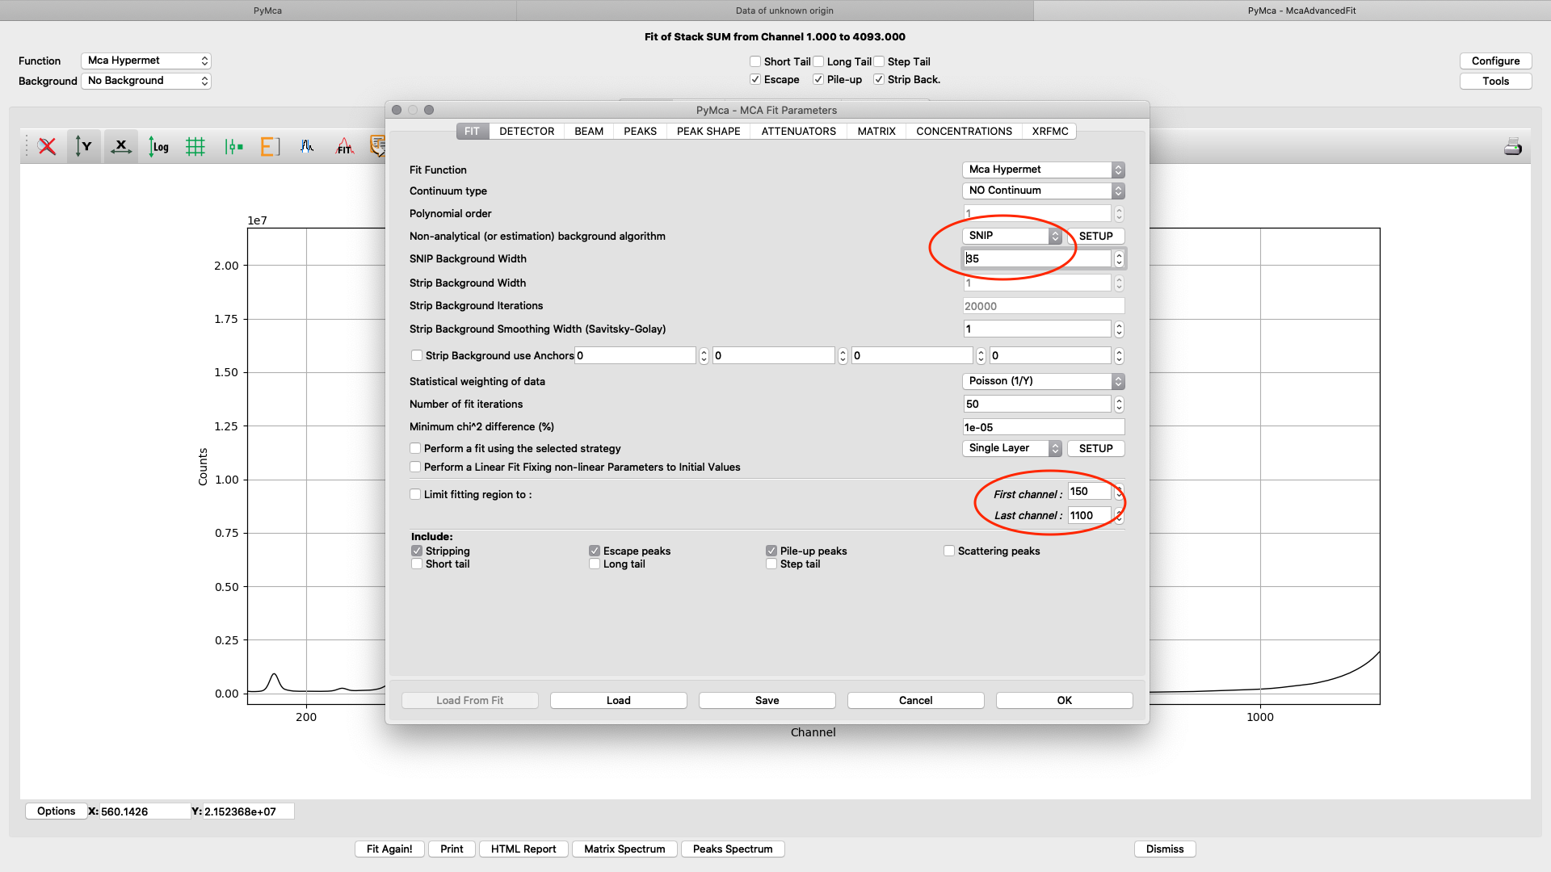This screenshot has width=1551, height=872.
Task: Click SETUP next to Single Layer
Action: pyautogui.click(x=1096, y=448)
